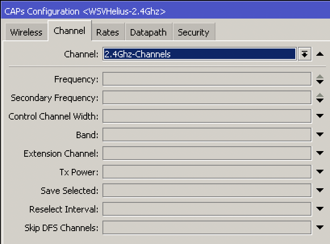Collapse the Channel section with the up arrow
This screenshot has height=244, width=330.
(320, 53)
